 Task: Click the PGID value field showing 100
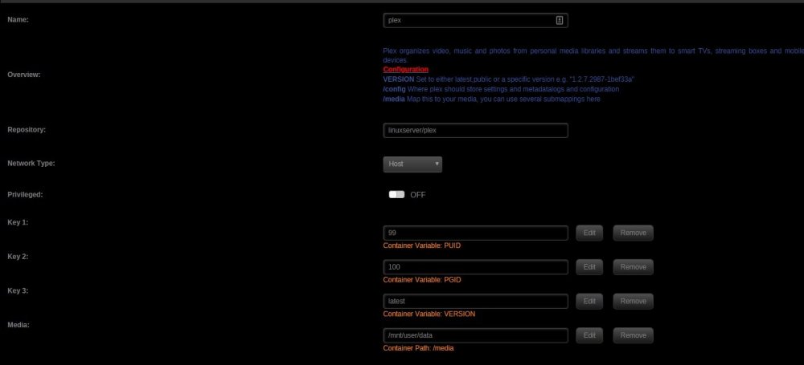click(475, 266)
